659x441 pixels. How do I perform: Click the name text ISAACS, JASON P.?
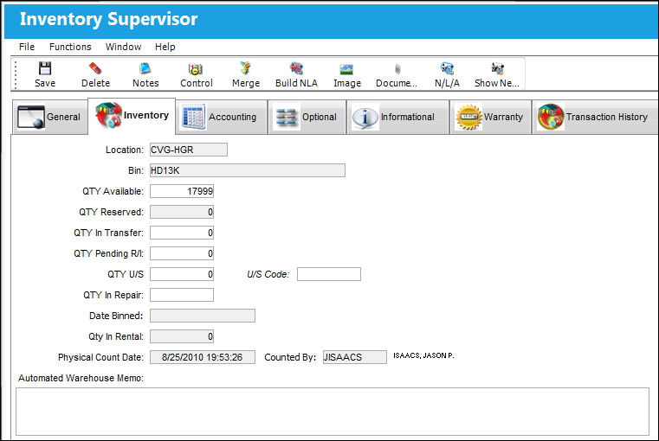click(x=423, y=355)
